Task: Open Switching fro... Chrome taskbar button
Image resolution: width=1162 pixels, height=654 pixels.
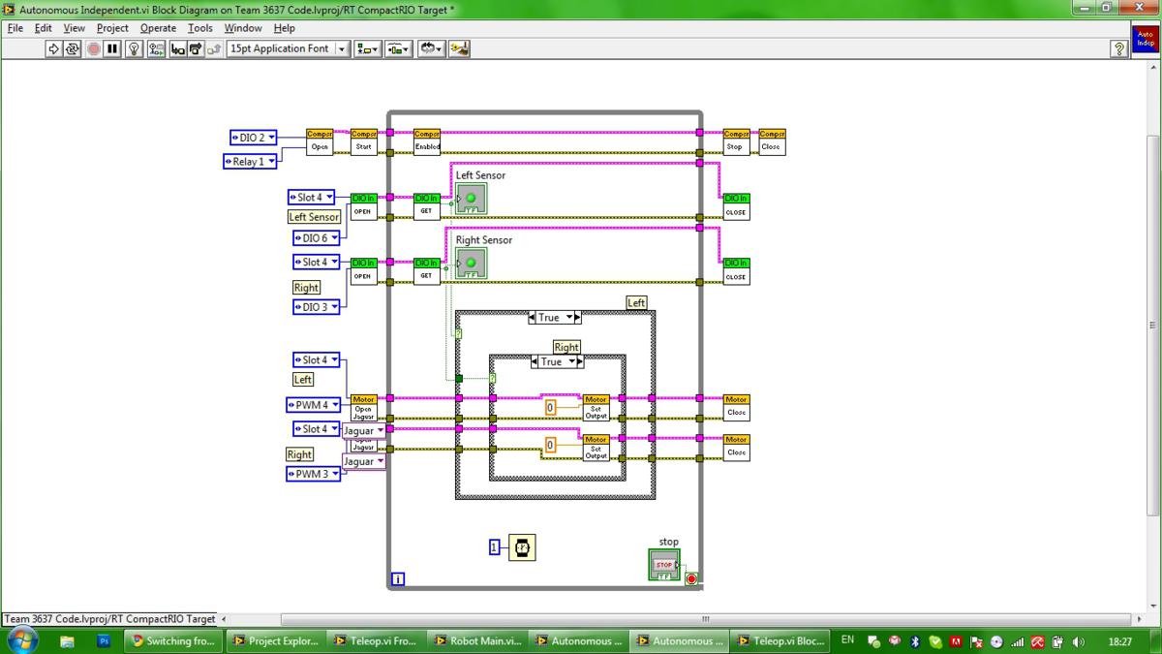Action: (174, 640)
